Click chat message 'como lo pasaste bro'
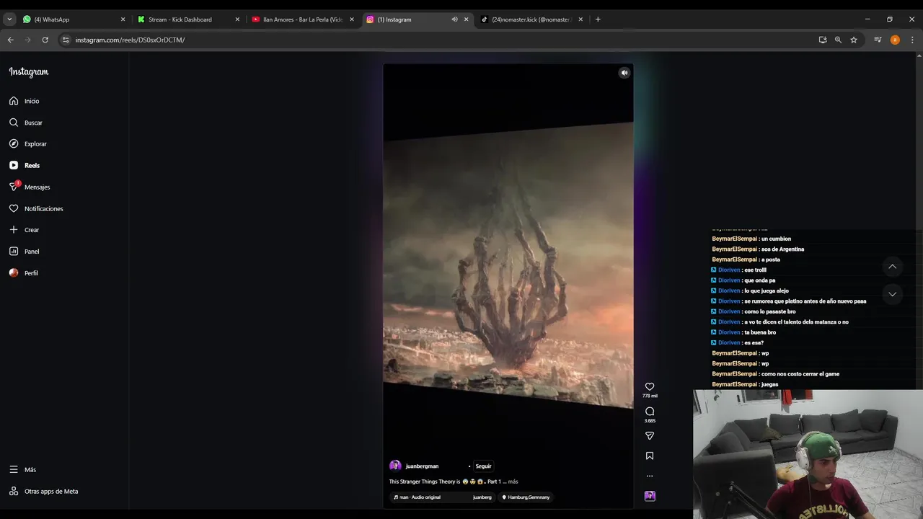 click(769, 311)
